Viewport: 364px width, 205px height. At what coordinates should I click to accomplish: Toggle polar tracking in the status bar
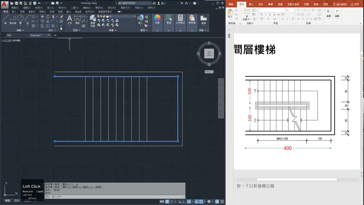tap(189, 202)
